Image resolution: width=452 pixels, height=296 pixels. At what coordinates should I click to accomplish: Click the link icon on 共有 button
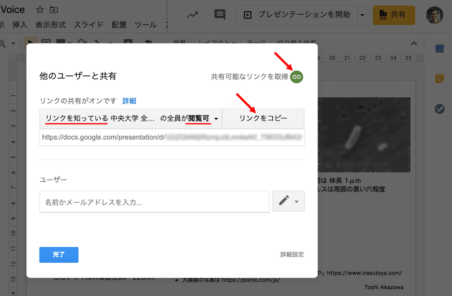[383, 18]
